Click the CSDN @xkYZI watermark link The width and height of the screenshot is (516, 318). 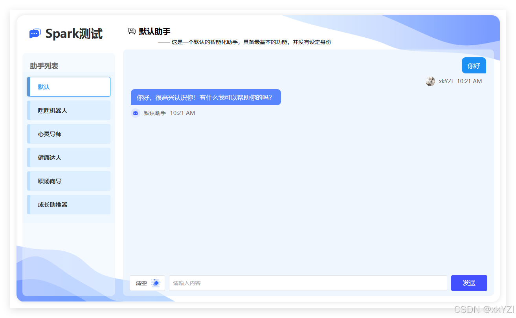pos(484,309)
